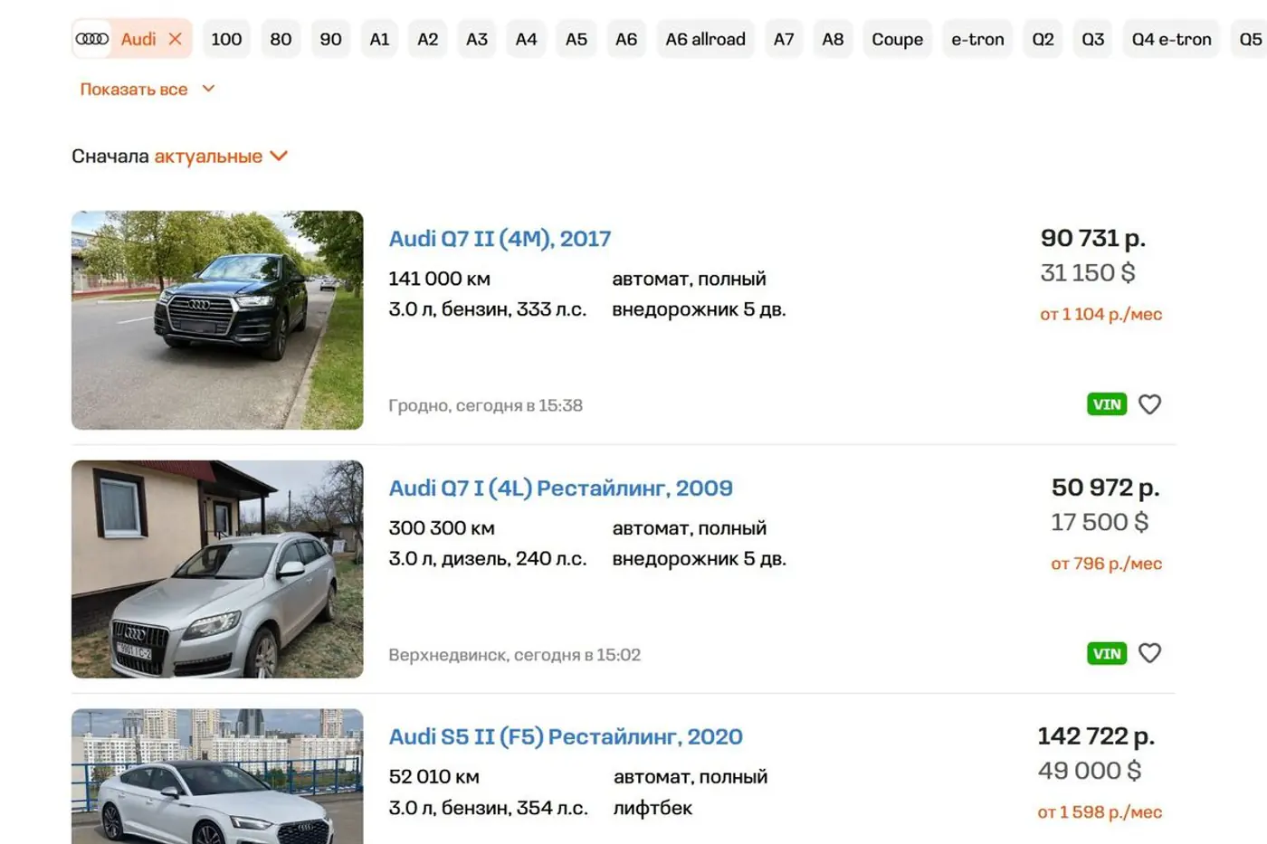
Task: Click mileage text 141 000 км
Action: coord(439,279)
